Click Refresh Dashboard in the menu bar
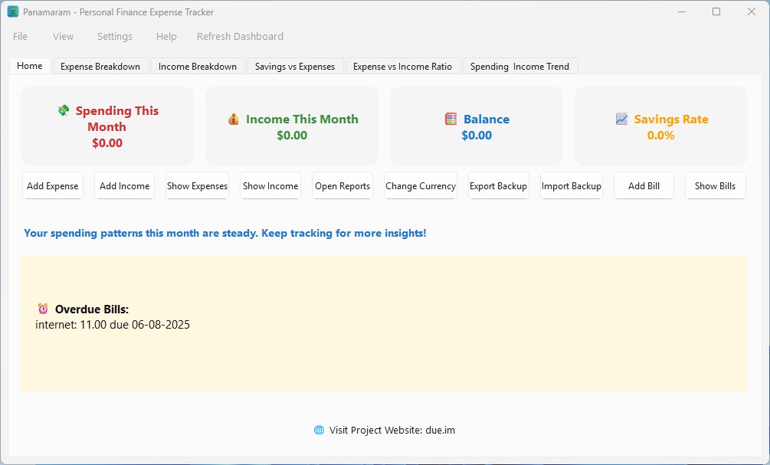Screen dimensions: 770x465 click(x=240, y=36)
